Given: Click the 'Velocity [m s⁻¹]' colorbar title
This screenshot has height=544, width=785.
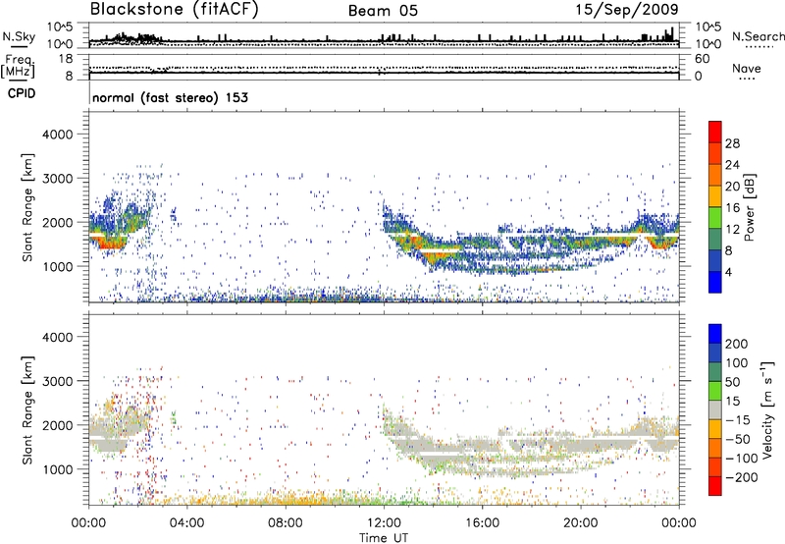Looking at the screenshot, I should point(767,409).
